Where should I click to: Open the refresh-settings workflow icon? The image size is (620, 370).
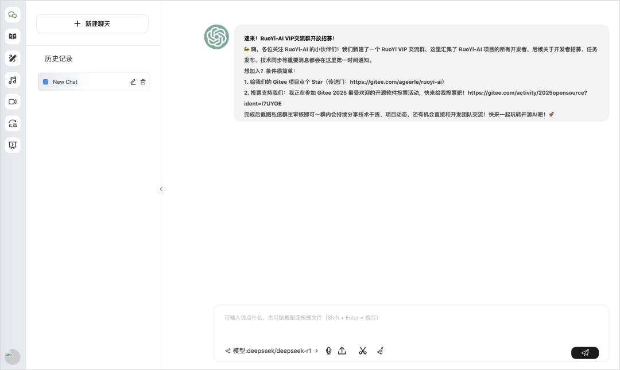coord(13,123)
